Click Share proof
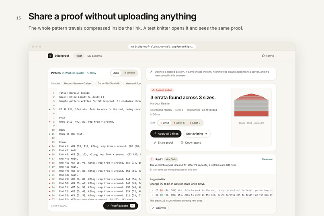This screenshot has width=324, height=216. (163, 143)
